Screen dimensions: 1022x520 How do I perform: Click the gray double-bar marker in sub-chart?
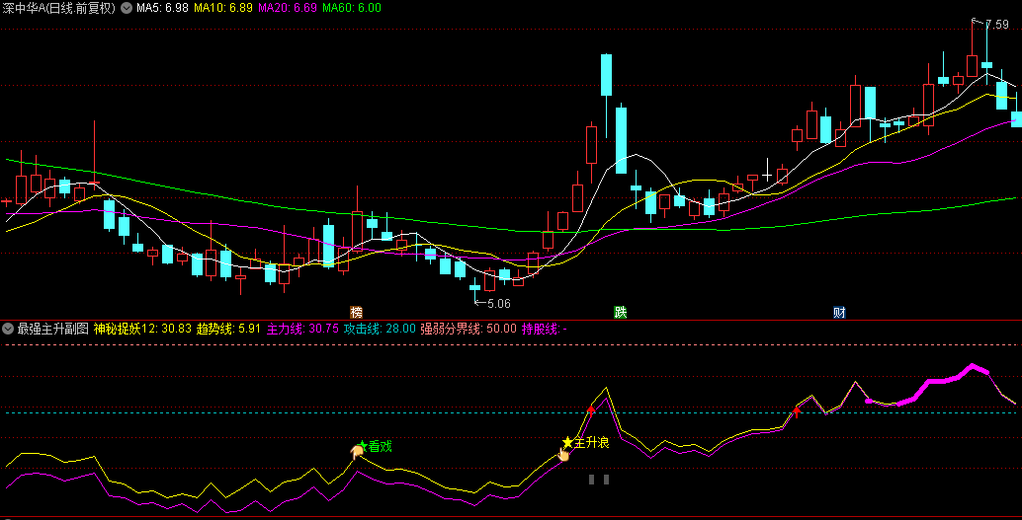[x=599, y=480]
